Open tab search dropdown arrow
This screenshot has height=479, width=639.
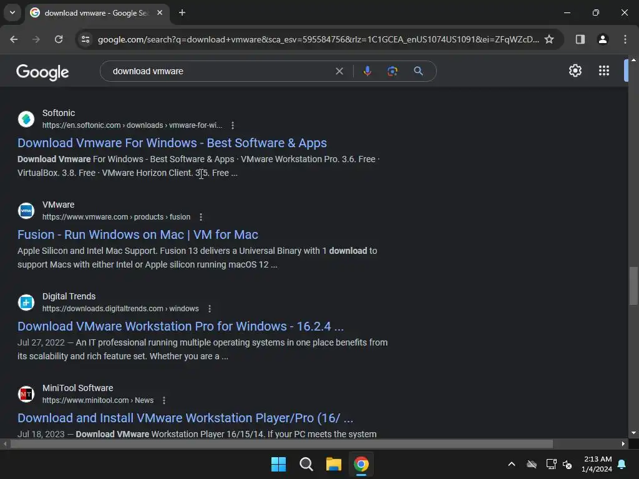(12, 12)
